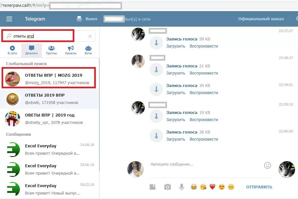Image resolution: width=298 pixels, height=199 pixels.
Task: Insert the heart-eyes emoji
Action: tap(222, 187)
